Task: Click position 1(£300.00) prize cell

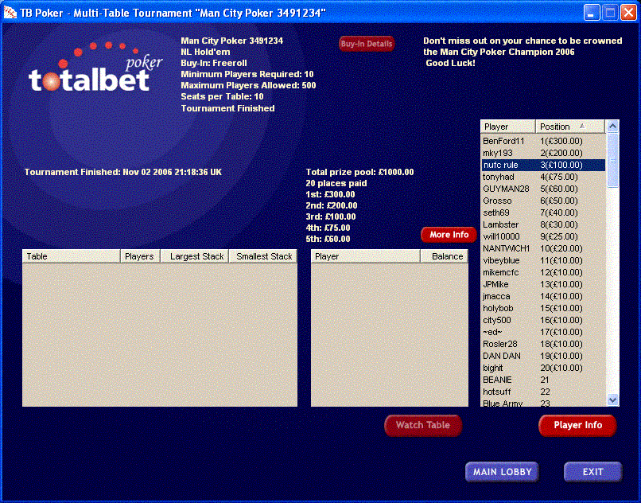Action: click(561, 141)
